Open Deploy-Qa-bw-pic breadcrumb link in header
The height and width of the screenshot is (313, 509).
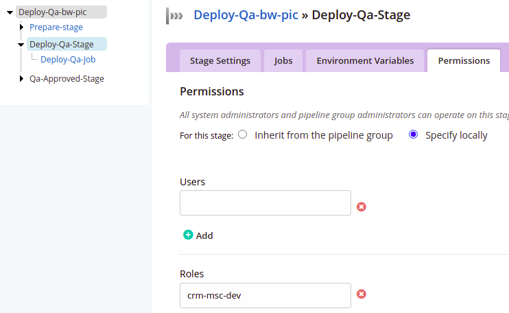tap(246, 15)
